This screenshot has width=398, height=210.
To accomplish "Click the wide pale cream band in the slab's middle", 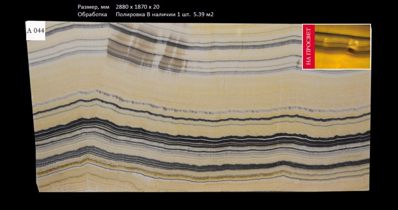I will [199, 86].
